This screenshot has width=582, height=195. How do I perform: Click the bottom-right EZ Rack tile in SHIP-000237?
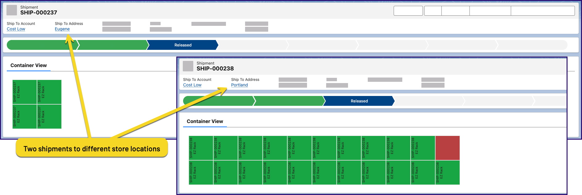[x=49, y=117]
